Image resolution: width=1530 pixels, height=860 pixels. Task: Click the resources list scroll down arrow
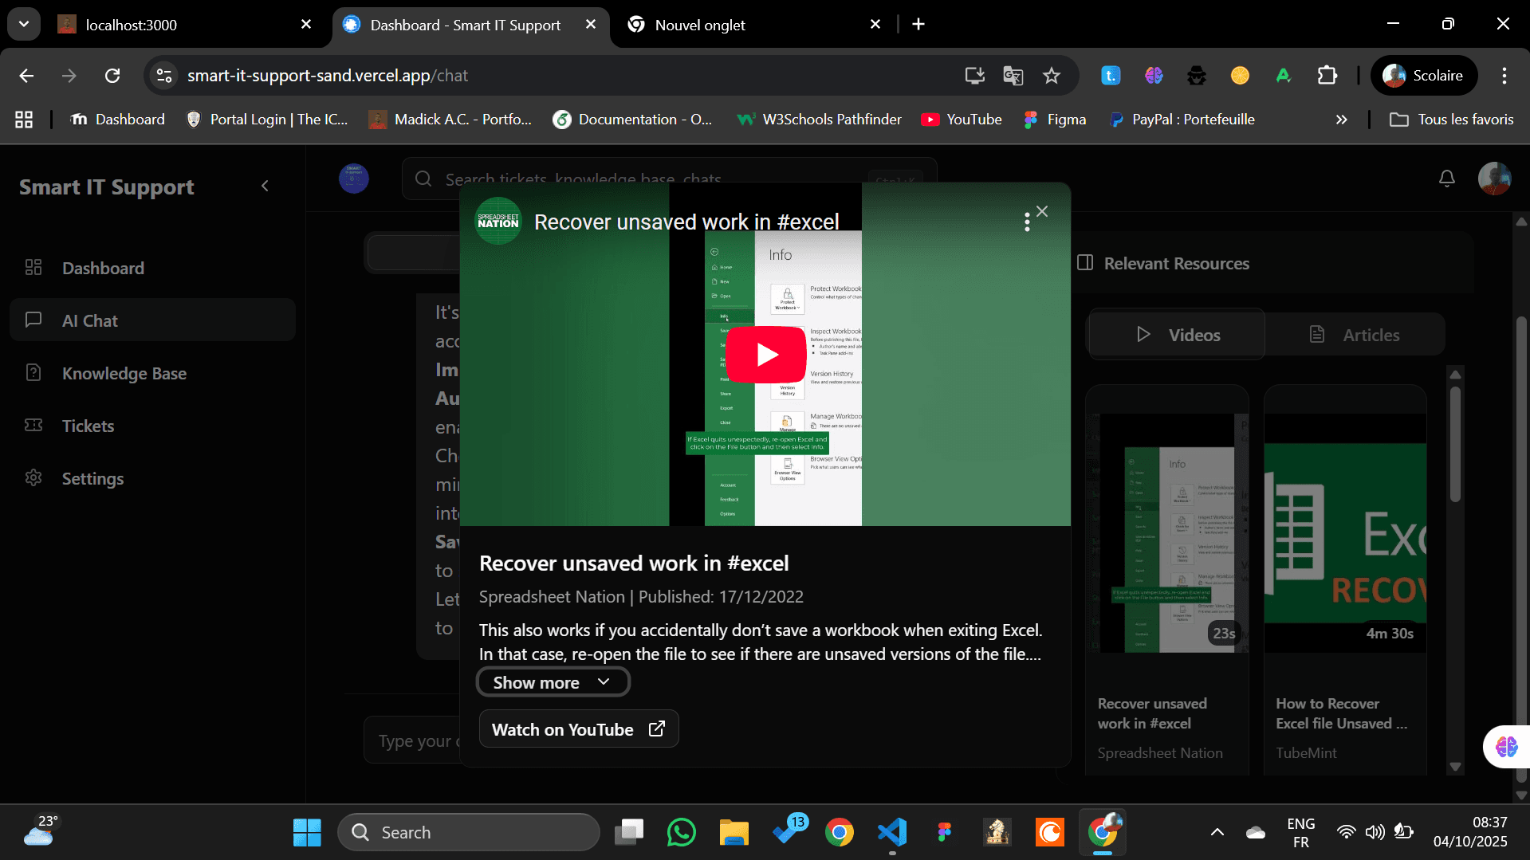[x=1455, y=767]
